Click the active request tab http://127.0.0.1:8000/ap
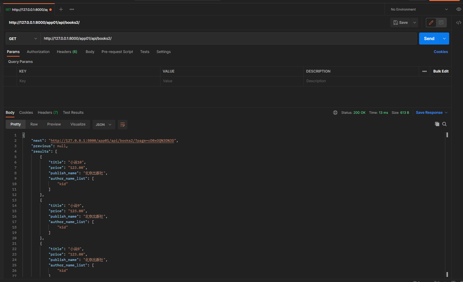Image resolution: width=463 pixels, height=282 pixels. 29,10
